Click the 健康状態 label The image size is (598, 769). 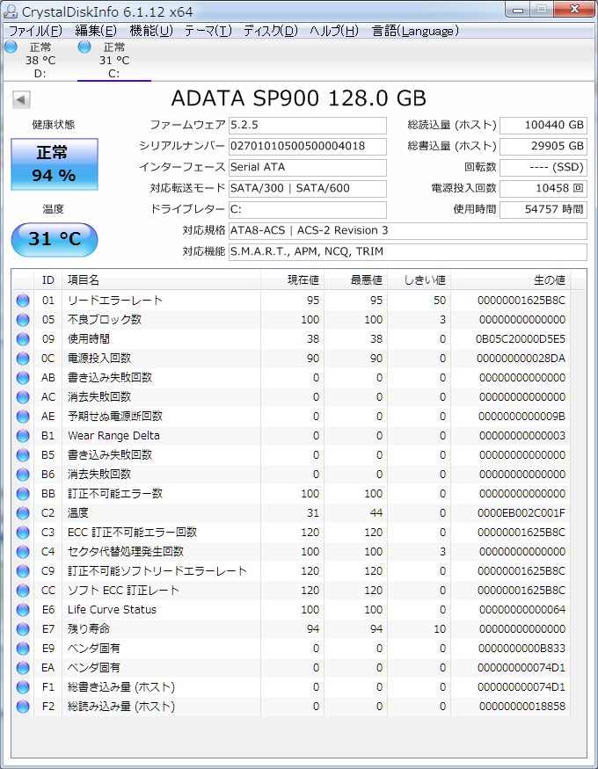[54, 125]
